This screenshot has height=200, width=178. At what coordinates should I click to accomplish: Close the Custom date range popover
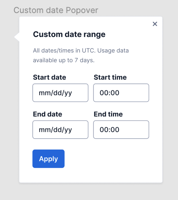(x=155, y=24)
